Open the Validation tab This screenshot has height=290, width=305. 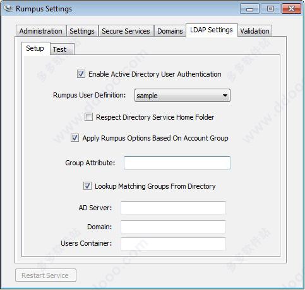tap(254, 31)
